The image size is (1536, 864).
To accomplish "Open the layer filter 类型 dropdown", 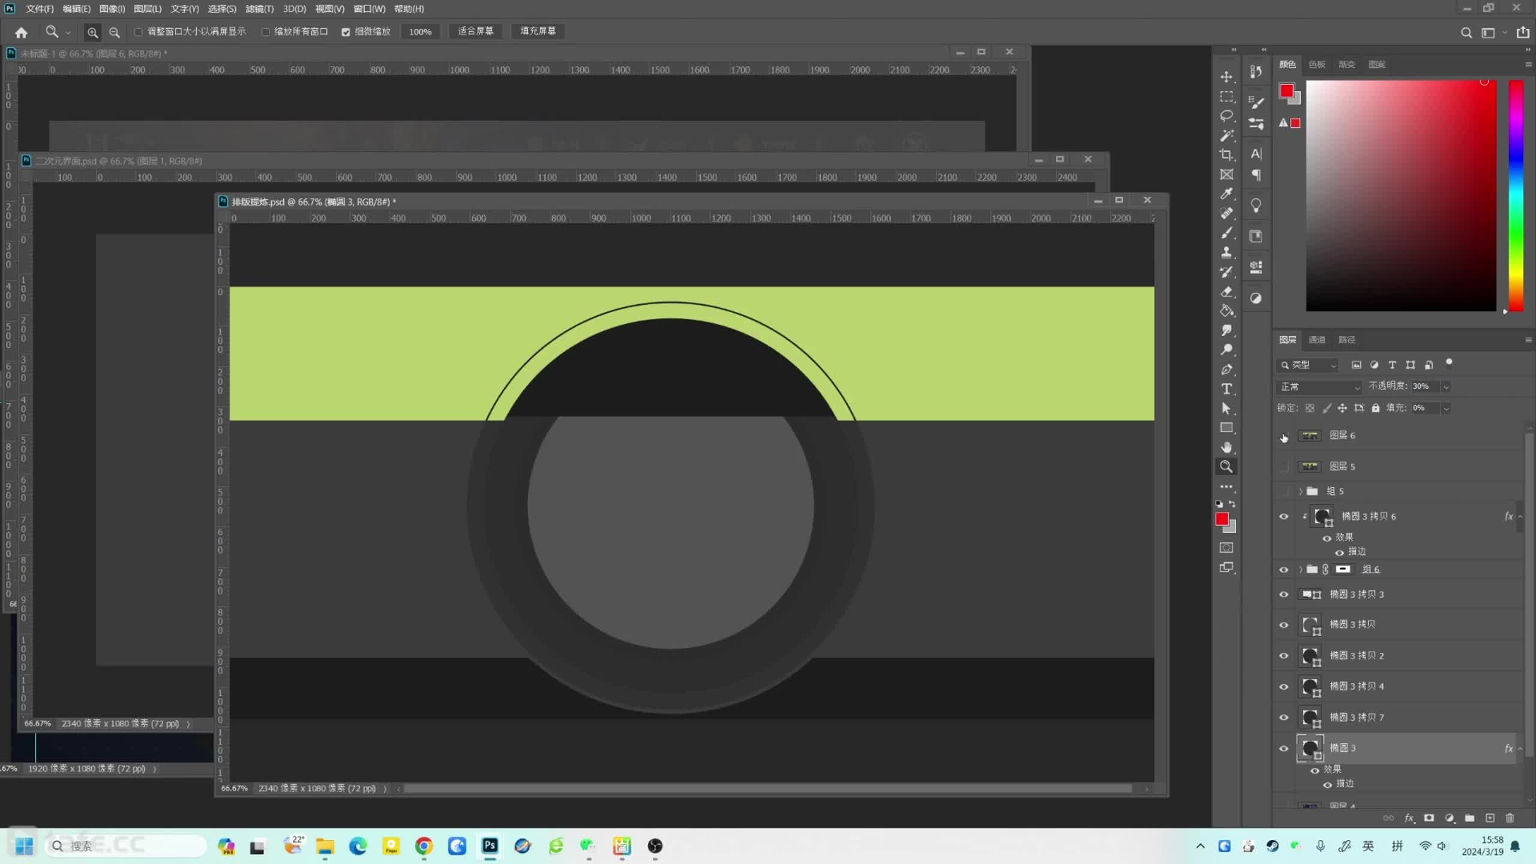I will (x=1308, y=365).
